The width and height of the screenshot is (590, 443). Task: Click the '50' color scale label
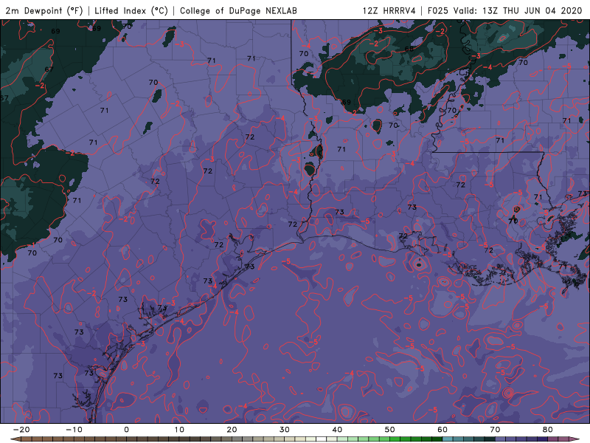390,430
